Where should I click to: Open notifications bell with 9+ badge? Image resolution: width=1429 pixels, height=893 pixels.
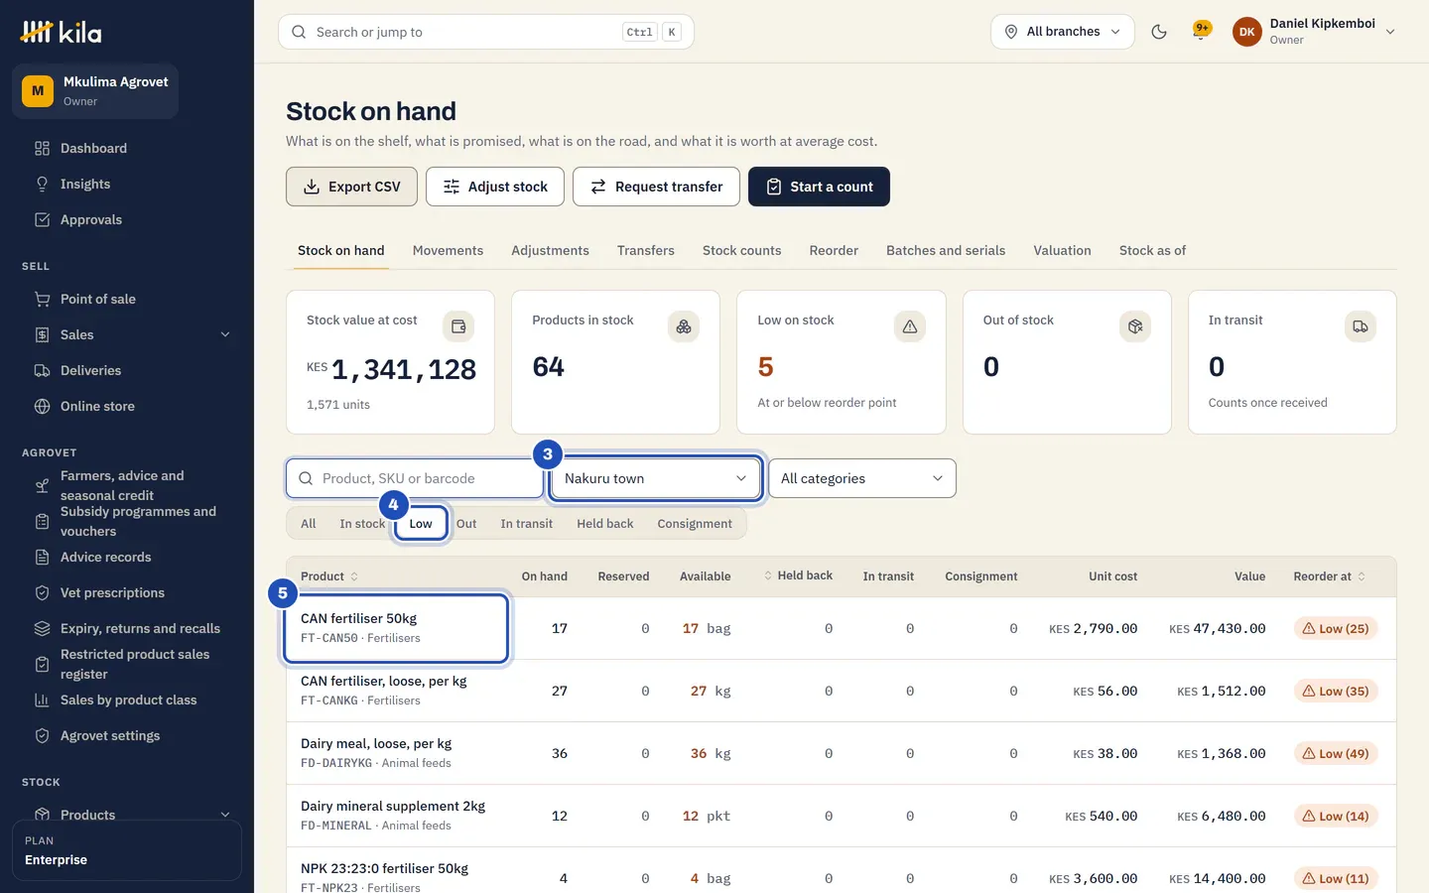click(1202, 31)
